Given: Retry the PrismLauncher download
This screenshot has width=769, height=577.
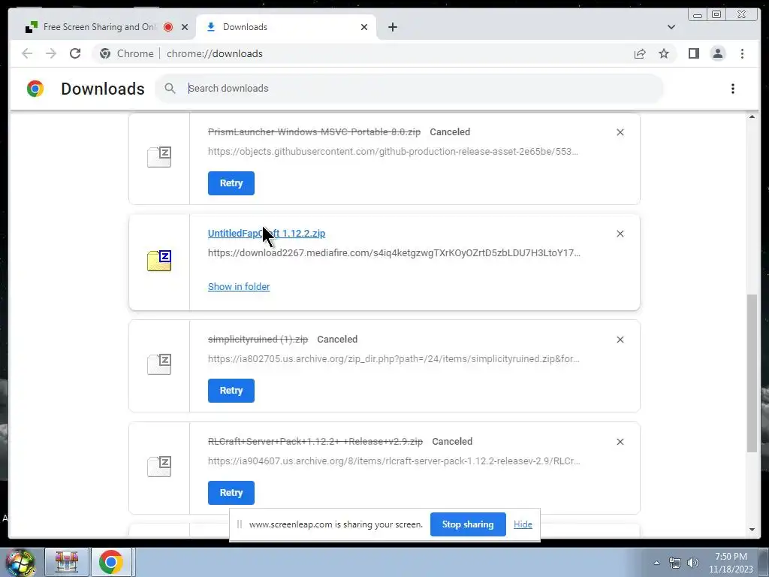Looking at the screenshot, I should 231,183.
